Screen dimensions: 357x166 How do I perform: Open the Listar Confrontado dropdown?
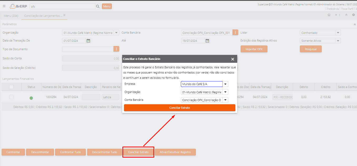pyautogui.click(x=338, y=33)
